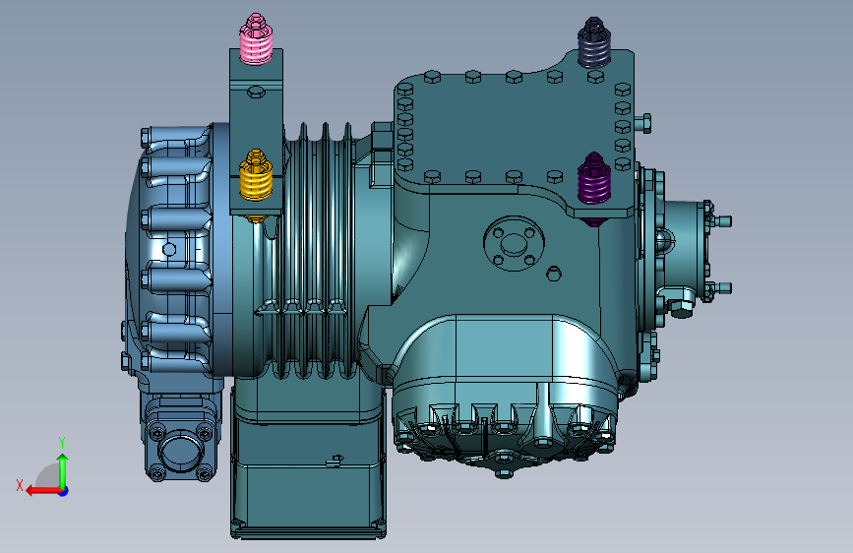Select the round four-hole flange on the compressor body
Viewport: 853px width, 553px height.
tap(514, 243)
